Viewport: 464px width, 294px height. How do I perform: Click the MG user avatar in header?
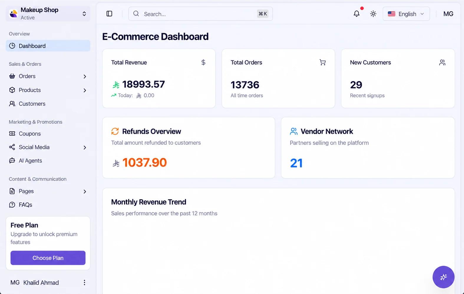(448, 14)
